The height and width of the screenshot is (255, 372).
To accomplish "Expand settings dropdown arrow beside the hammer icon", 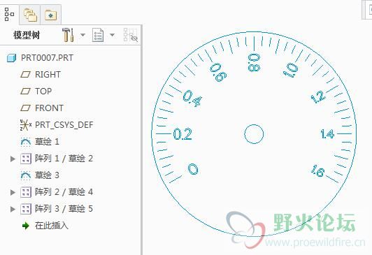I will pyautogui.click(x=83, y=35).
